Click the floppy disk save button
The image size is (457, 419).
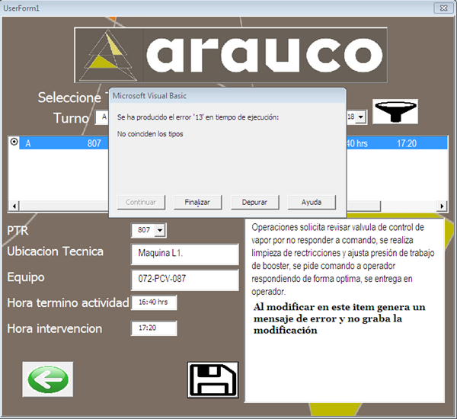pos(213,380)
